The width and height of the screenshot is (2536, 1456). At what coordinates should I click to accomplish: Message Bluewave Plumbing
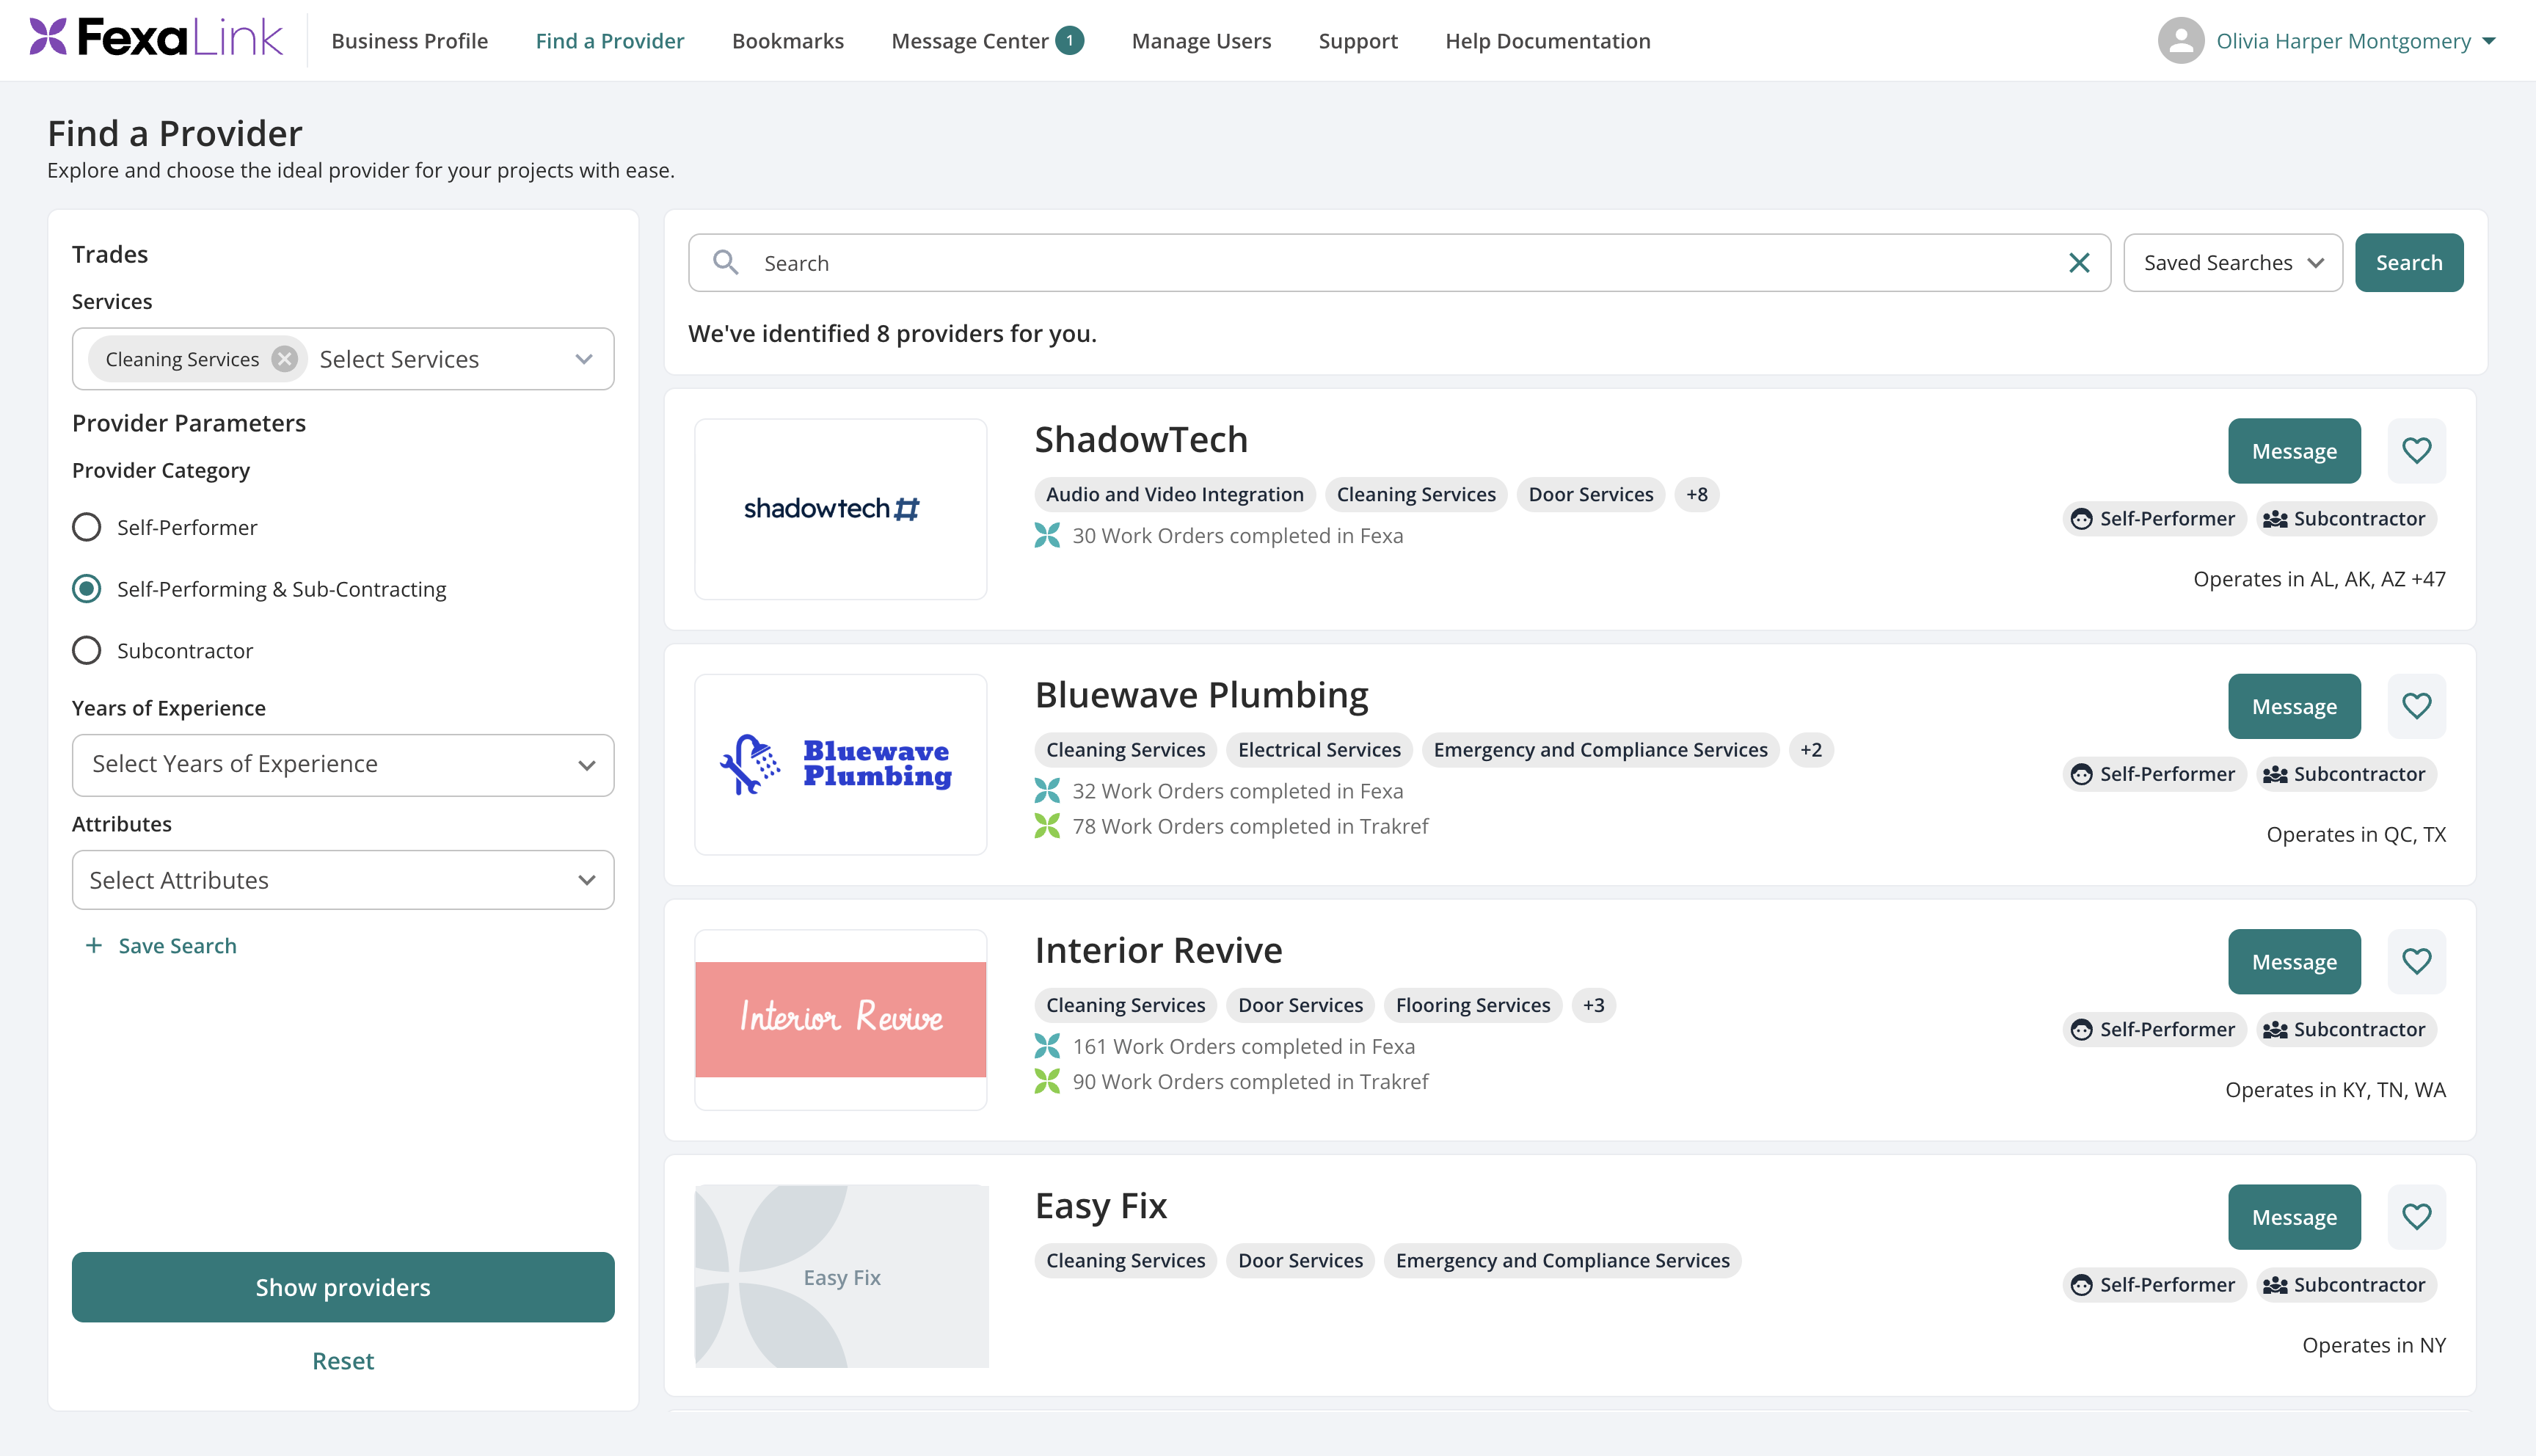pos(2294,706)
